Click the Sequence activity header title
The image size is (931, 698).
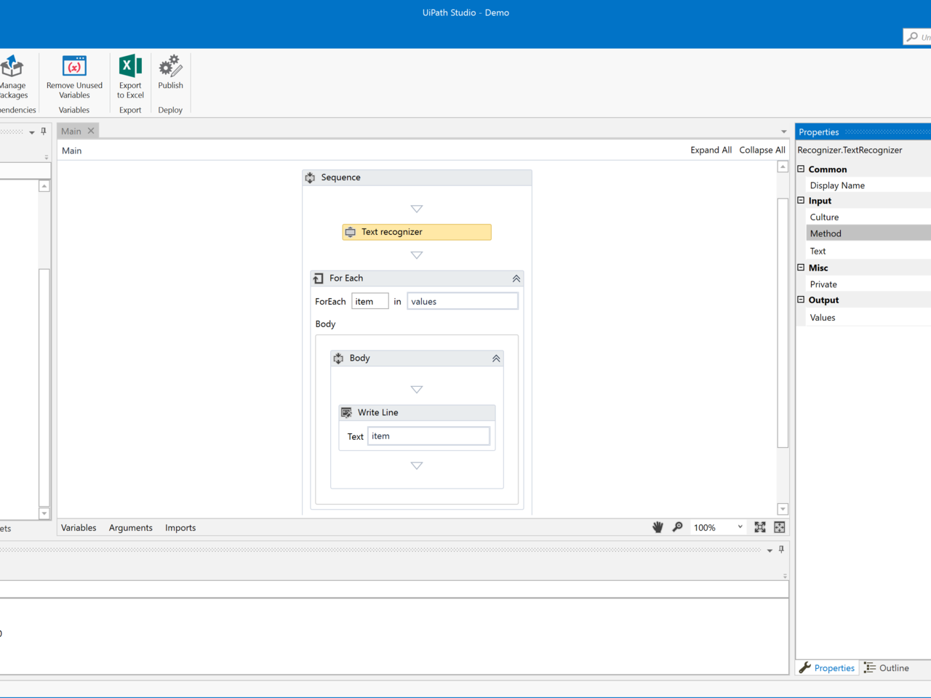340,177
